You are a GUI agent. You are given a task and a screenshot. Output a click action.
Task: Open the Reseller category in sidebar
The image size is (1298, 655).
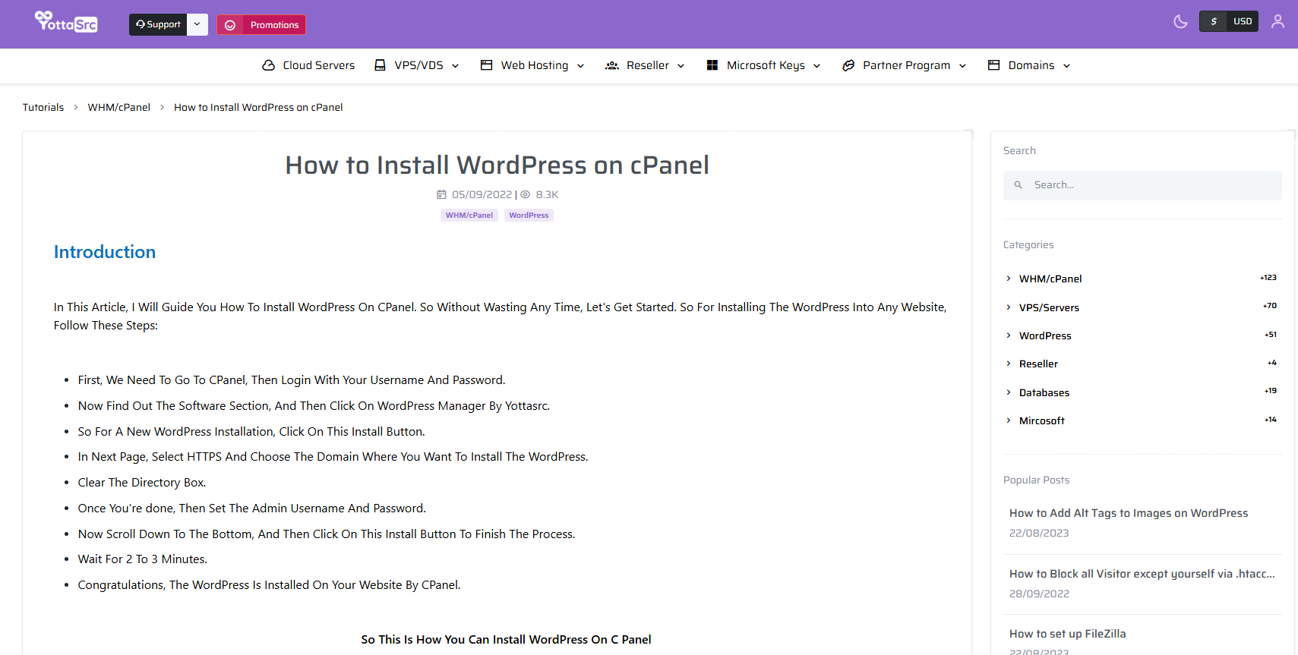(x=1038, y=364)
